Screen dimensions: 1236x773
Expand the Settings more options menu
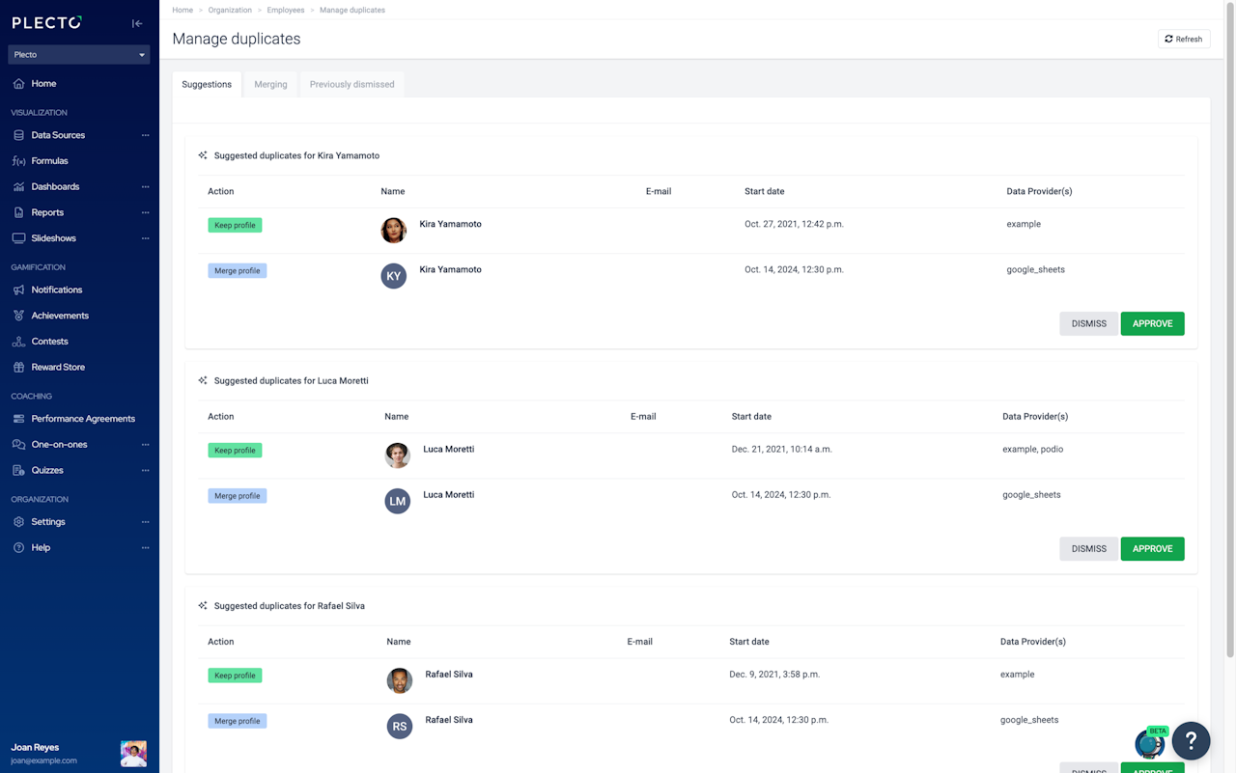[146, 522]
